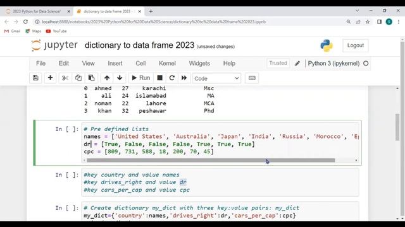Open the Cell menu
The width and height of the screenshot is (405, 227).
140,63
